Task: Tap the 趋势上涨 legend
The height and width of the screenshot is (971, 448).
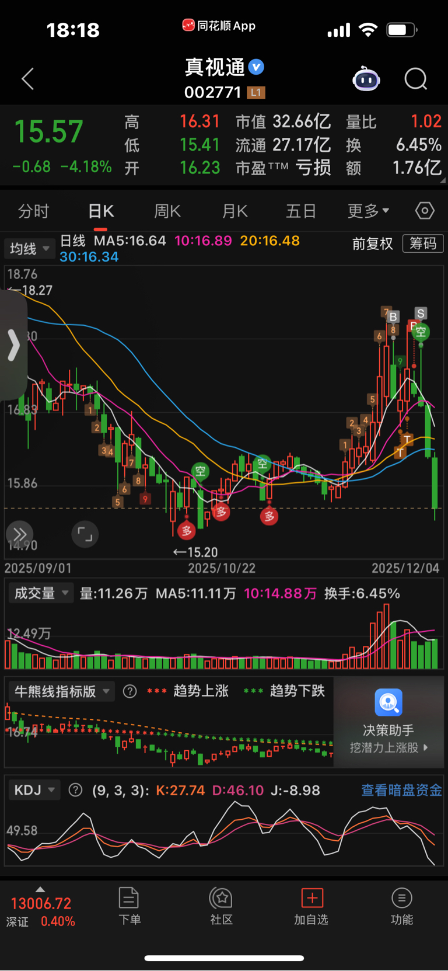Action: [x=201, y=691]
